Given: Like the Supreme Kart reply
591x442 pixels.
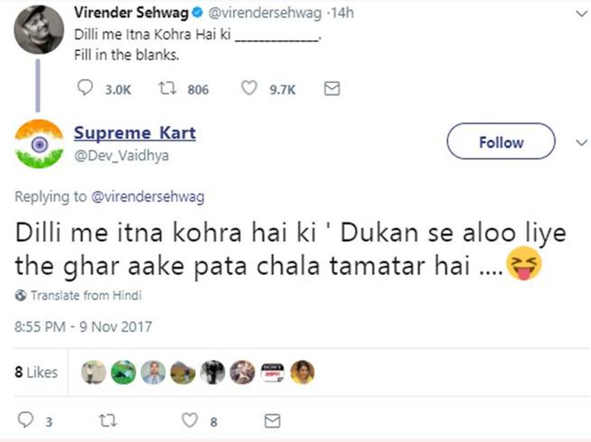Looking at the screenshot, I should tap(191, 420).
